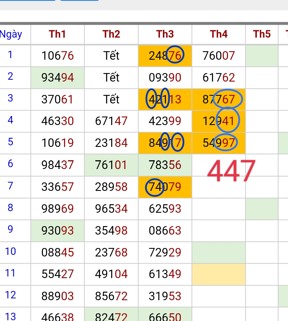Click day number 10 in Ngày column
288x321 pixels.
10,251
